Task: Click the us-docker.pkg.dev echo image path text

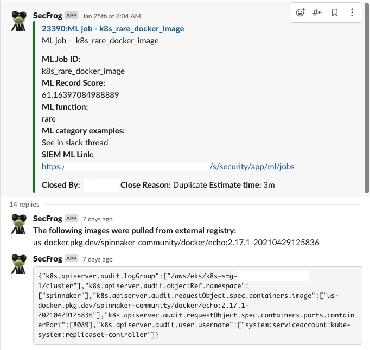Action: (176, 242)
